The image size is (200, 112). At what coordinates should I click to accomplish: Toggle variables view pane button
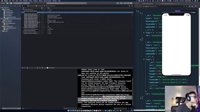coord(131,109)
